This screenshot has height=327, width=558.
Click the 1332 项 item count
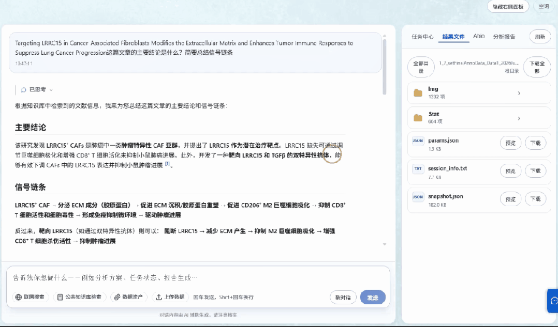[x=436, y=97]
